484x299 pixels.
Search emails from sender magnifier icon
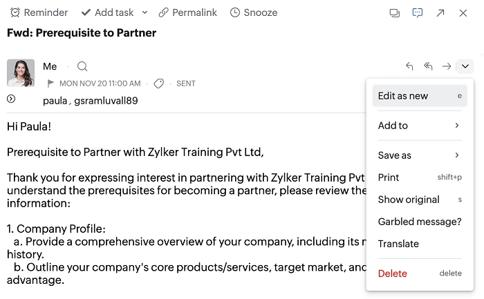(x=82, y=66)
